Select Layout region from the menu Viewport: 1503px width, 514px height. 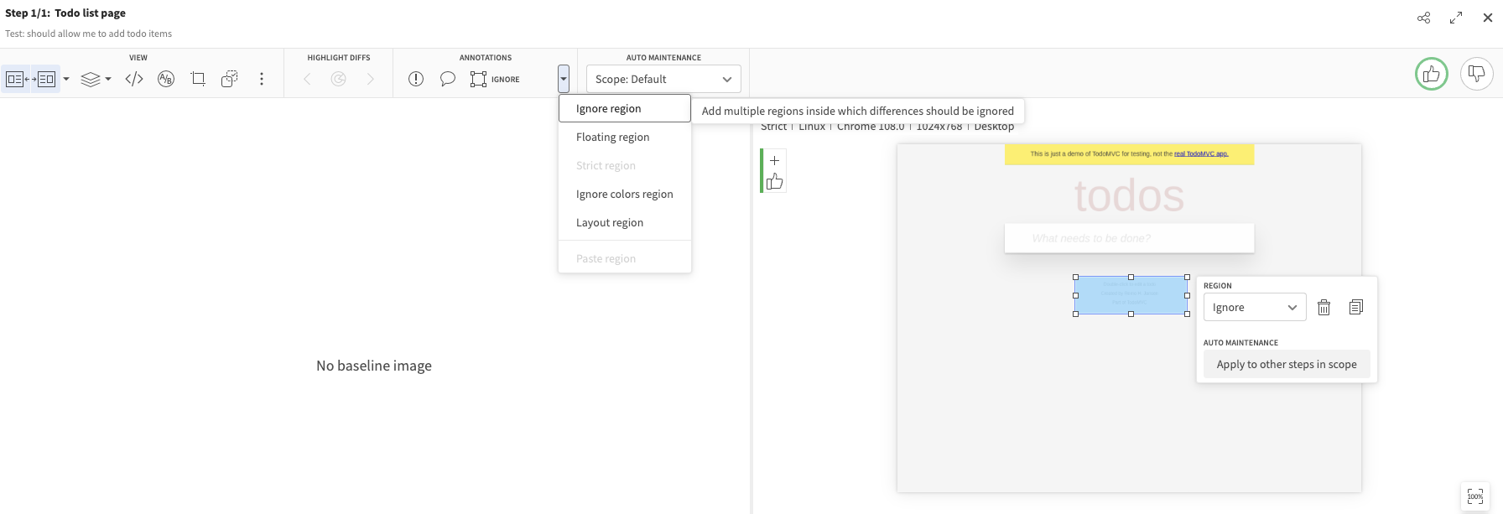[610, 222]
